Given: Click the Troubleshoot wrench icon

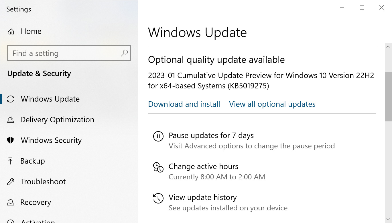Looking at the screenshot, I should (x=11, y=182).
